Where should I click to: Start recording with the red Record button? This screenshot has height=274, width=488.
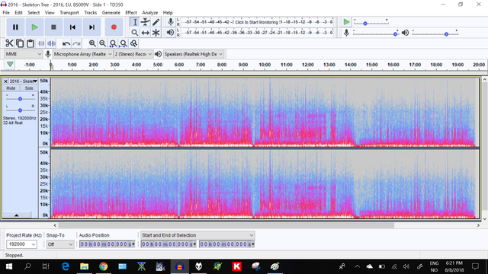(x=114, y=27)
